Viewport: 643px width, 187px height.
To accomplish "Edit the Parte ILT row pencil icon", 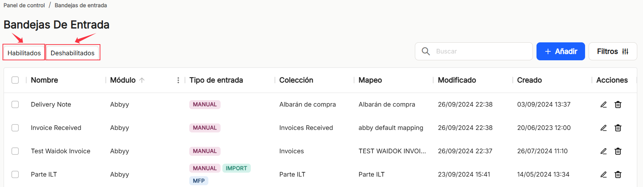I will point(603,174).
